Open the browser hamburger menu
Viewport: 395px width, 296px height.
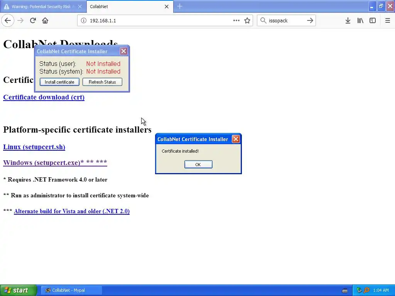[387, 20]
